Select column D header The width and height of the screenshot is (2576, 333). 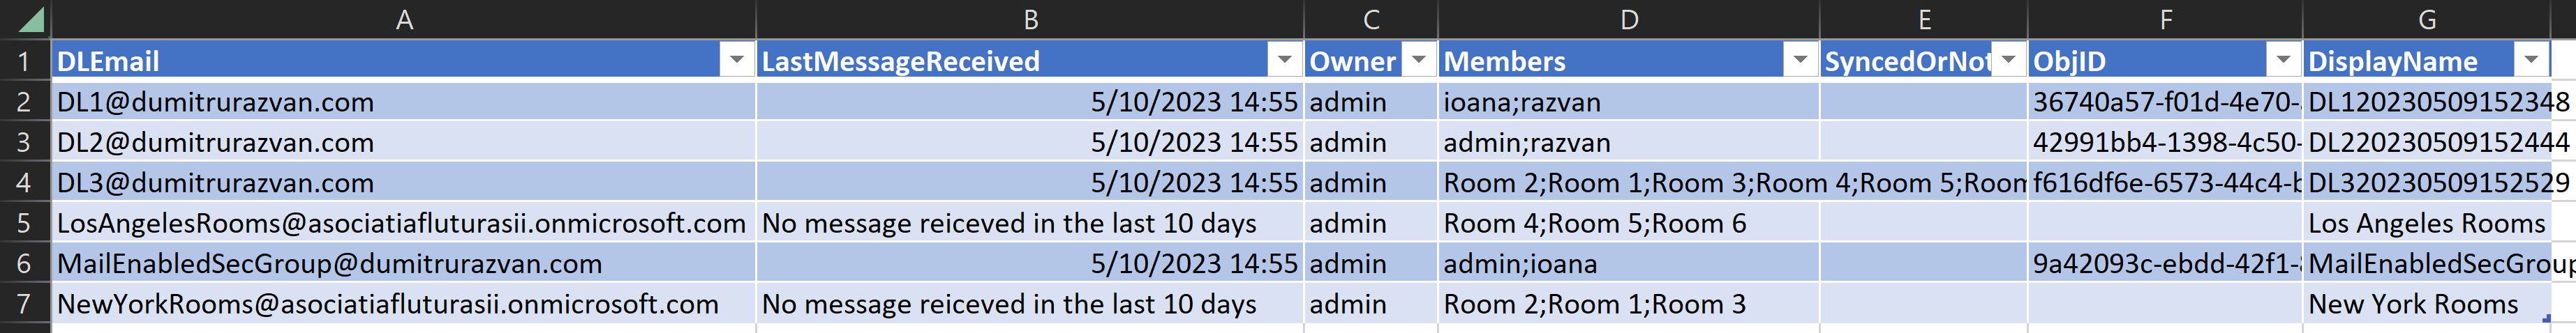tap(1629, 19)
